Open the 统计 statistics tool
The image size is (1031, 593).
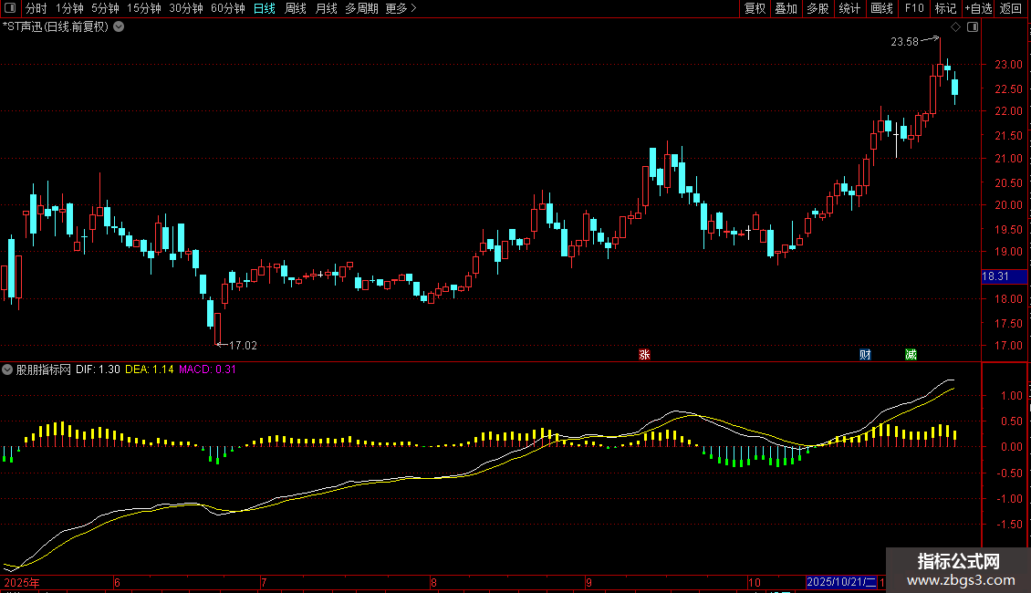pos(849,8)
